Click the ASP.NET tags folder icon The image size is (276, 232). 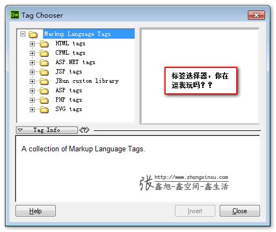(x=44, y=62)
